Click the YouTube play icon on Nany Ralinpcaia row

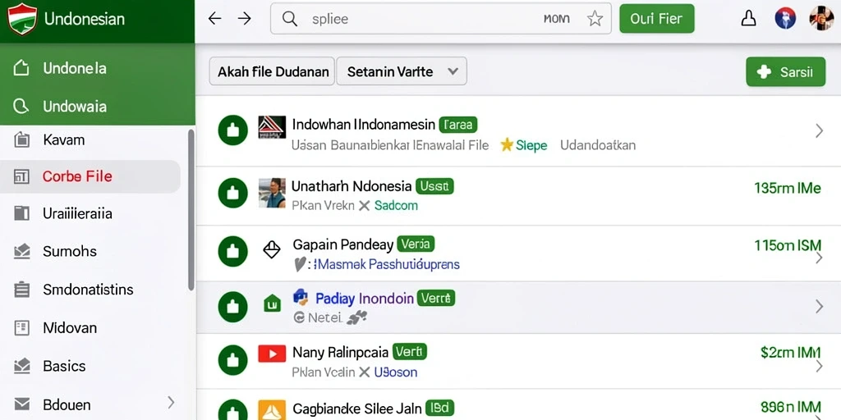pos(272,354)
